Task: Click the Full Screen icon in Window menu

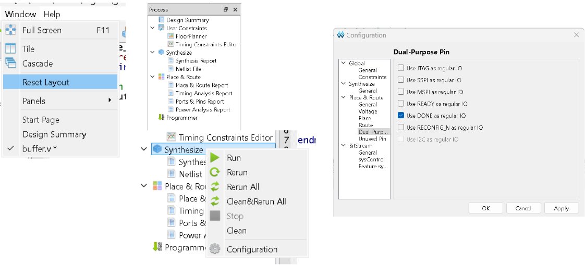Action: 10,30
